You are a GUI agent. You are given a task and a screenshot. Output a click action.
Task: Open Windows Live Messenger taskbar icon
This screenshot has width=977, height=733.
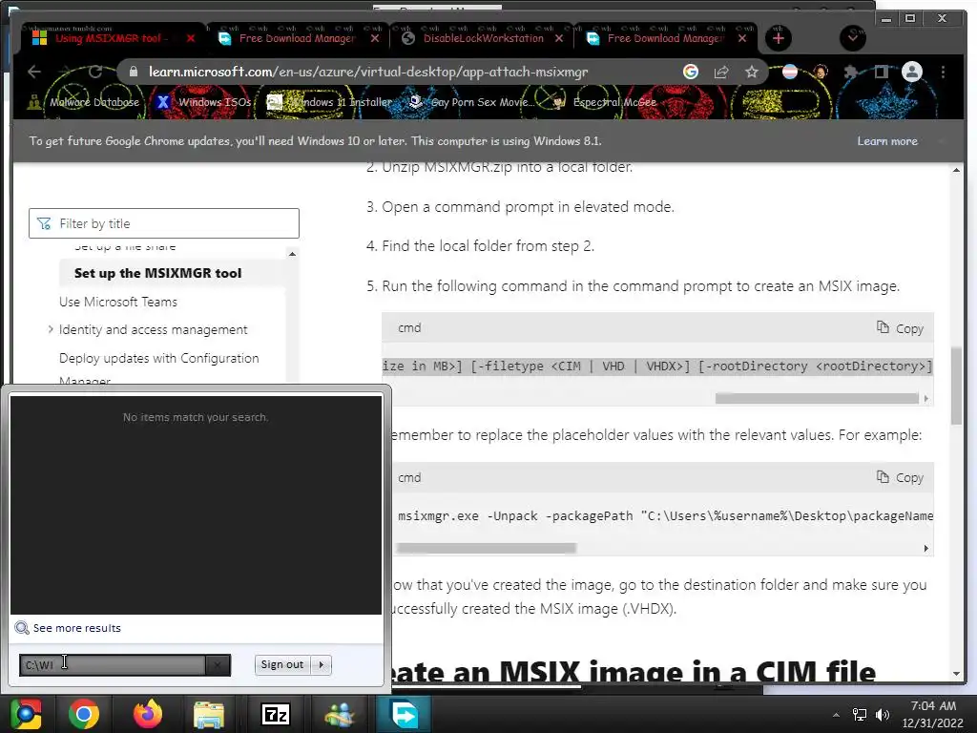point(339,714)
